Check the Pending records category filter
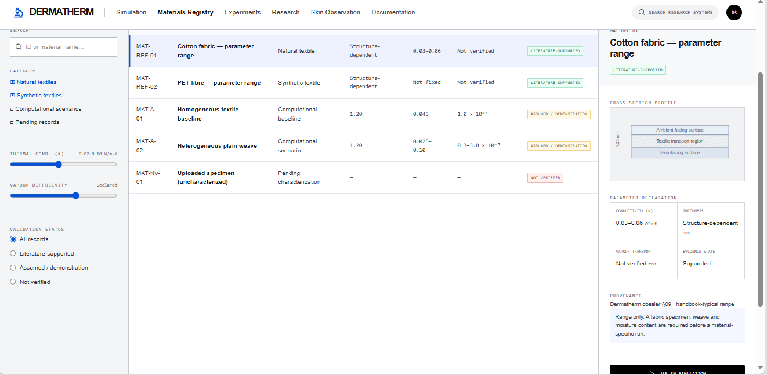767x375 pixels. pos(12,122)
